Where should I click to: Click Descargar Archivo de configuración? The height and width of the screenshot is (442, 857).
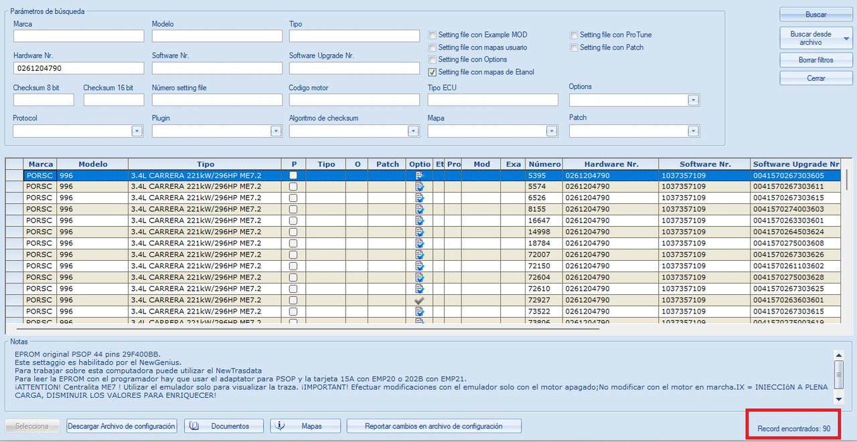pyautogui.click(x=122, y=426)
